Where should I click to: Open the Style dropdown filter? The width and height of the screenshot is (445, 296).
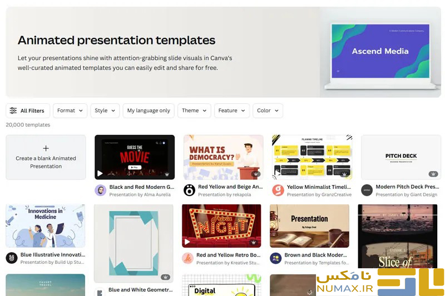(x=105, y=111)
